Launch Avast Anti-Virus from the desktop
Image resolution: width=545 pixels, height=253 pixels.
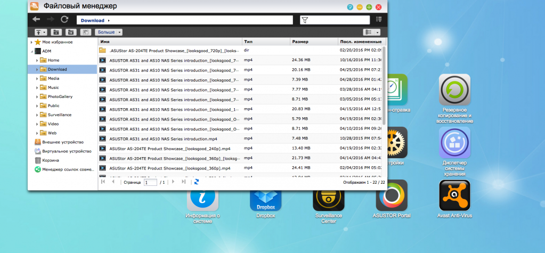point(454,198)
